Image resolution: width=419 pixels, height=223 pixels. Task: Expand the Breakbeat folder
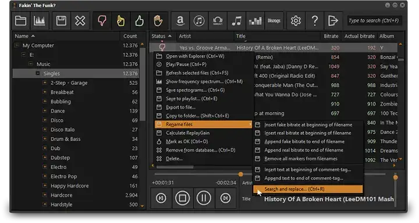coord(45,92)
